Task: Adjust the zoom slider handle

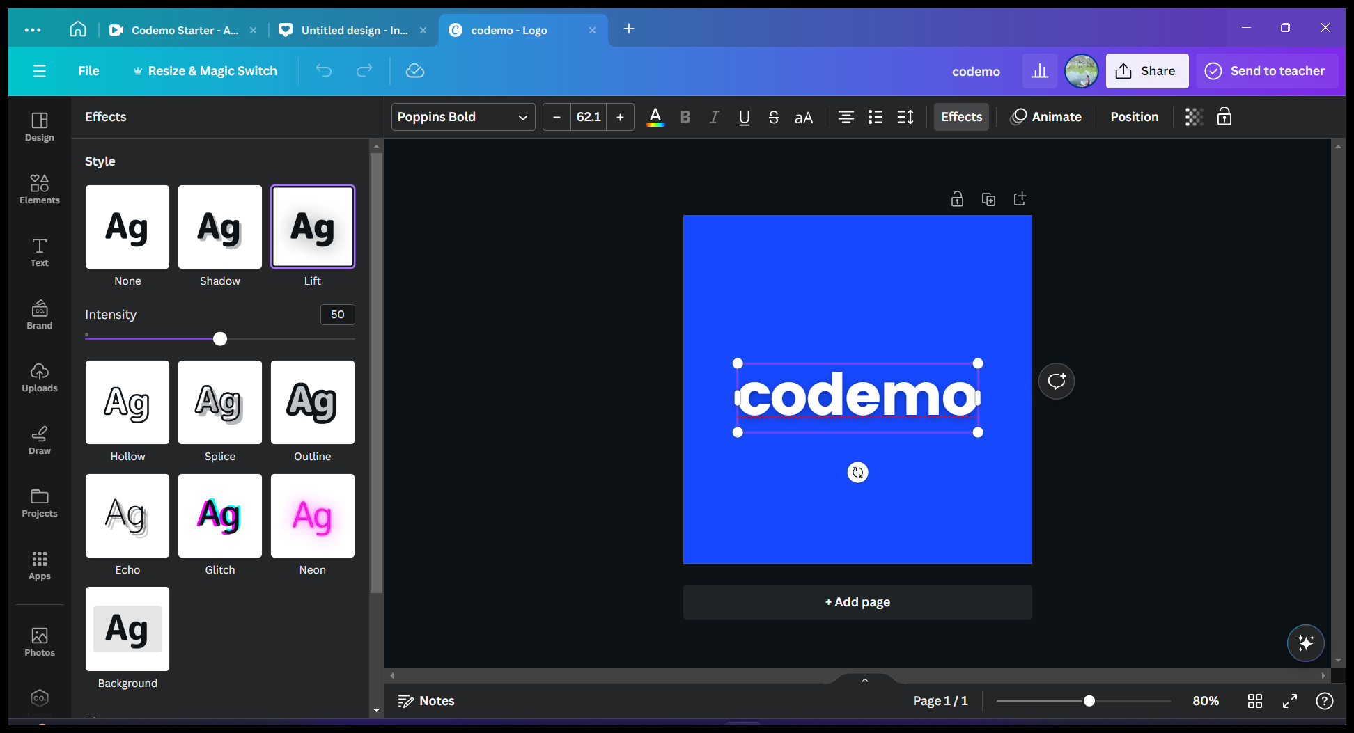Action: [x=1089, y=701]
